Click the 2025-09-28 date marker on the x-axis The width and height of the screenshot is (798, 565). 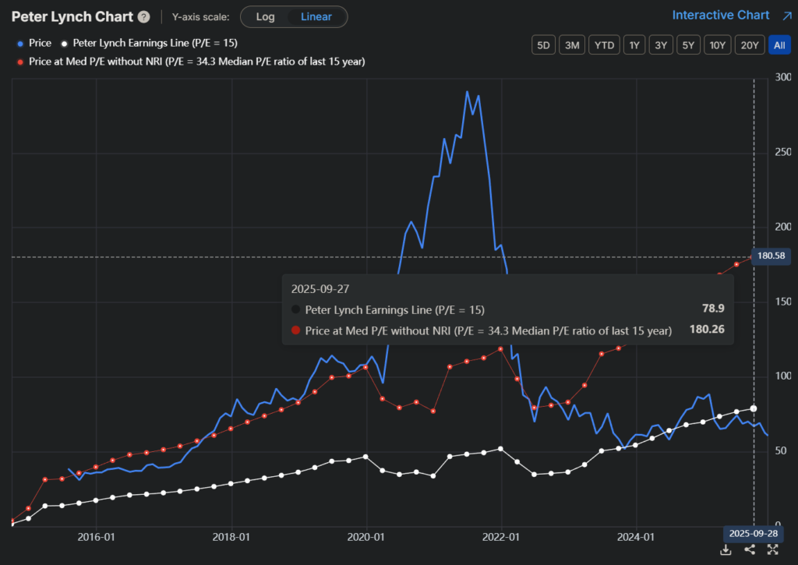pyautogui.click(x=752, y=534)
